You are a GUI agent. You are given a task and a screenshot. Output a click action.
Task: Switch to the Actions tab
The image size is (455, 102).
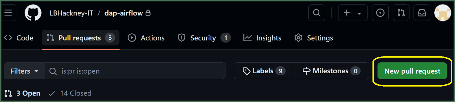146,38
